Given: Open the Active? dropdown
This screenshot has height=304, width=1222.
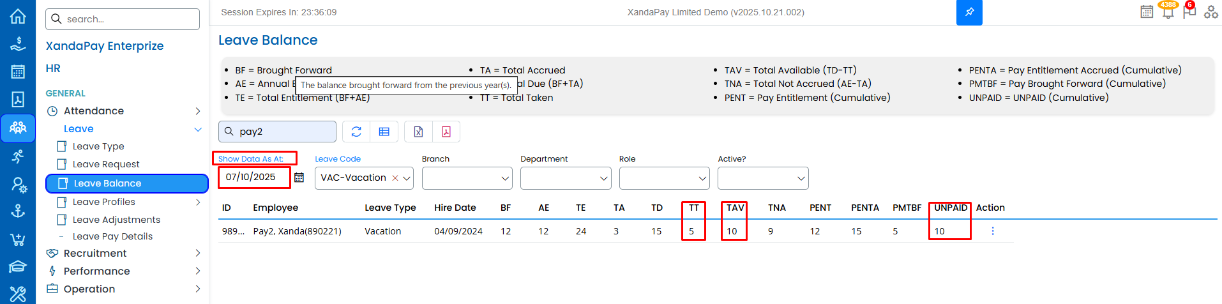Looking at the screenshot, I should [762, 178].
